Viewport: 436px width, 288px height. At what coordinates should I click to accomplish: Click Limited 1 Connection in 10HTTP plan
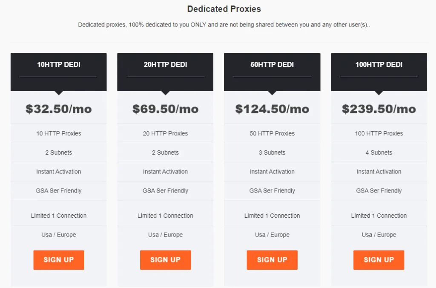[59, 216]
